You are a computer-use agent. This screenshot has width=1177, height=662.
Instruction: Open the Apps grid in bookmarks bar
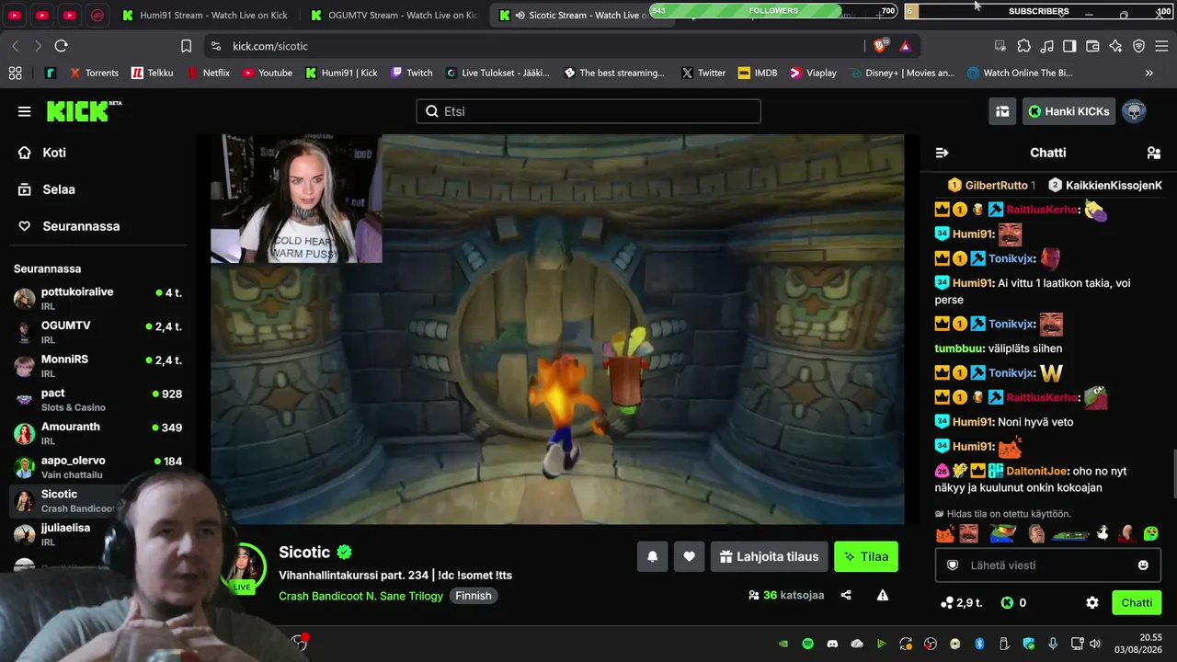pyautogui.click(x=15, y=73)
